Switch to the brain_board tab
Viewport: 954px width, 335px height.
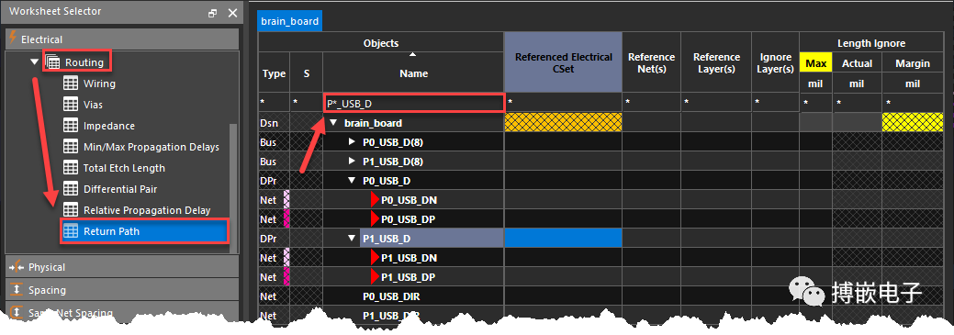point(289,21)
